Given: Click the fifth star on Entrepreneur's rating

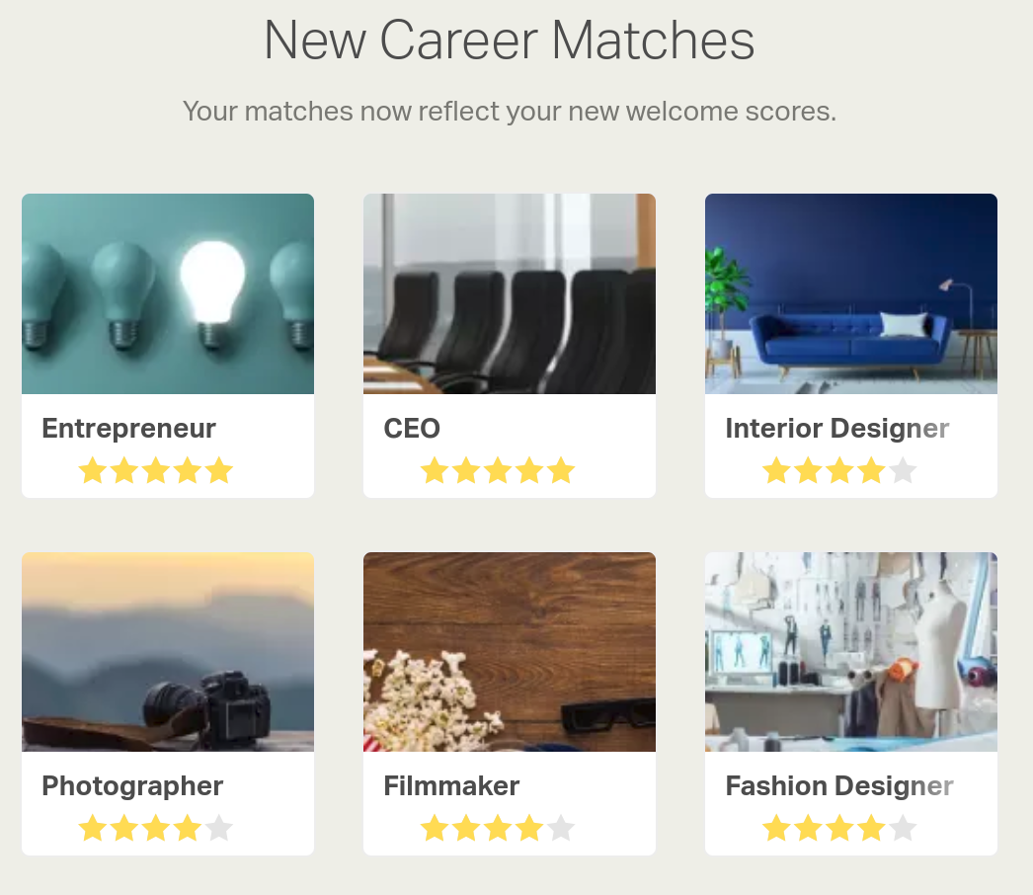Looking at the screenshot, I should [x=217, y=471].
